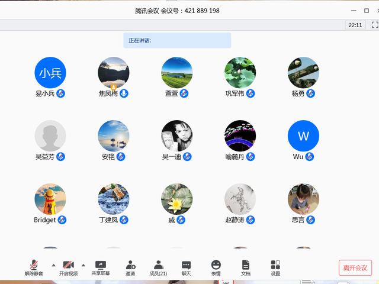Select 易小兵's blue 小兵 avatar
The width and height of the screenshot is (379, 284).
pyautogui.click(x=50, y=72)
